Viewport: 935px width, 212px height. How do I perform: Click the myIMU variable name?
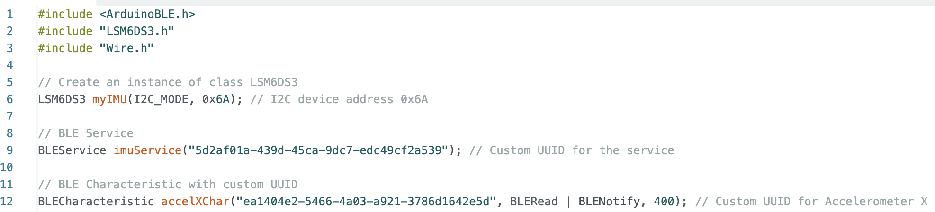(109, 99)
